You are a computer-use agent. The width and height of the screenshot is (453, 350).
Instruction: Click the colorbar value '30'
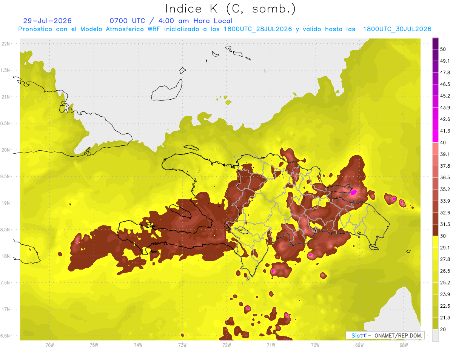(443, 236)
